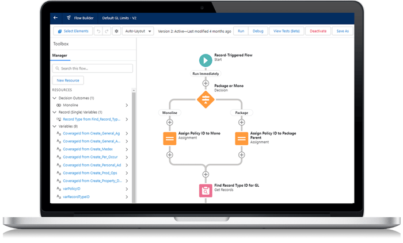Click Record-Triggered Flow label
Image resolution: width=403 pixels, height=243 pixels.
point(233,55)
